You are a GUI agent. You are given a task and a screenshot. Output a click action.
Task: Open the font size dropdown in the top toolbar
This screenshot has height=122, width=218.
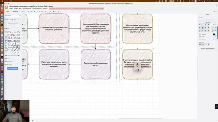pyautogui.click(x=24, y=12)
